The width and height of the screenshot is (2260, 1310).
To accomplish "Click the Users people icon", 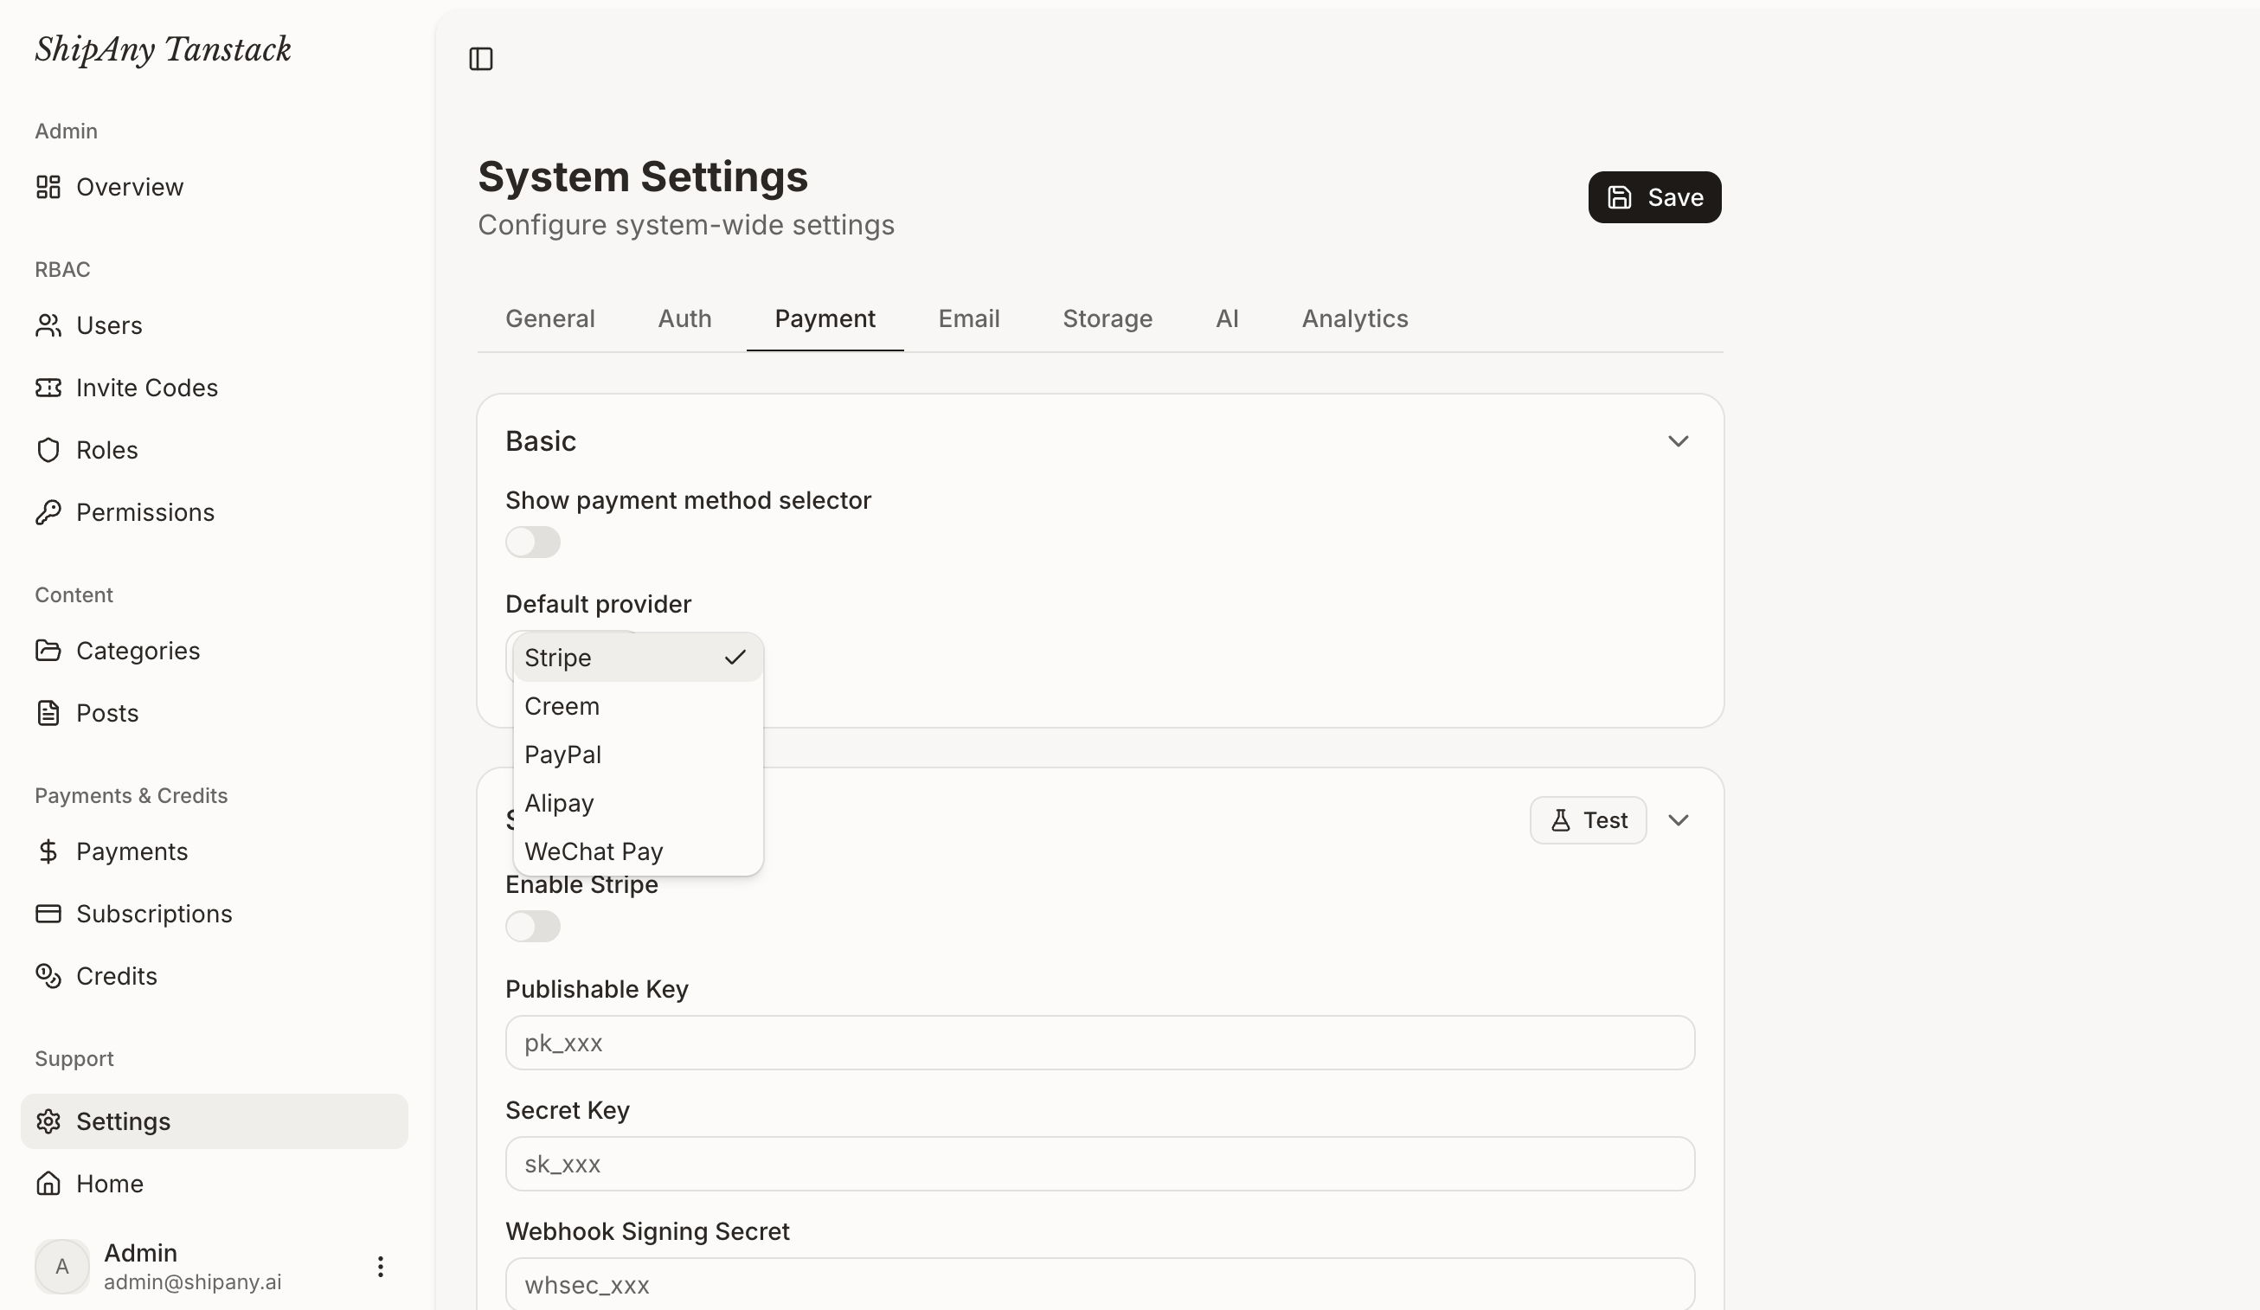I will 48,324.
